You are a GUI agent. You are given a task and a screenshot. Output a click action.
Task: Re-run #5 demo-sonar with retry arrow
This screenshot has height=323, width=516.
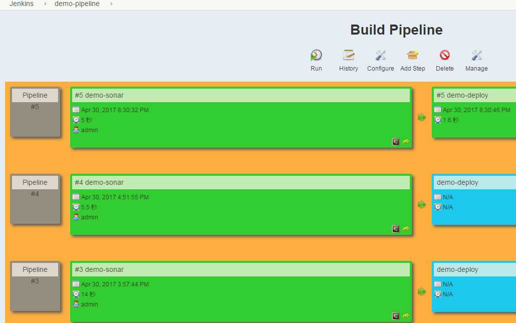tap(406, 141)
